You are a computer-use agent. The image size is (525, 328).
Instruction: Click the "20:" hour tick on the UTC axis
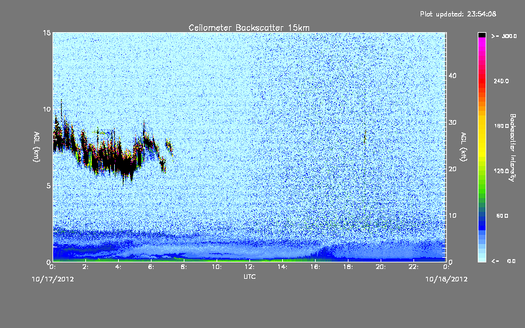[x=381, y=267]
